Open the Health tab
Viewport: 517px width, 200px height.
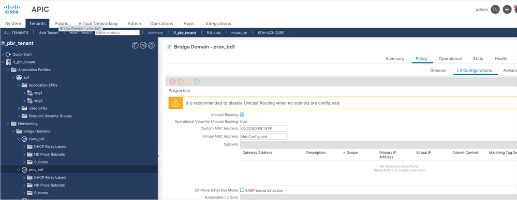[x=501, y=58]
